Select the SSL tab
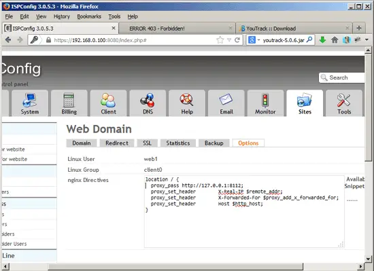 (x=147, y=143)
